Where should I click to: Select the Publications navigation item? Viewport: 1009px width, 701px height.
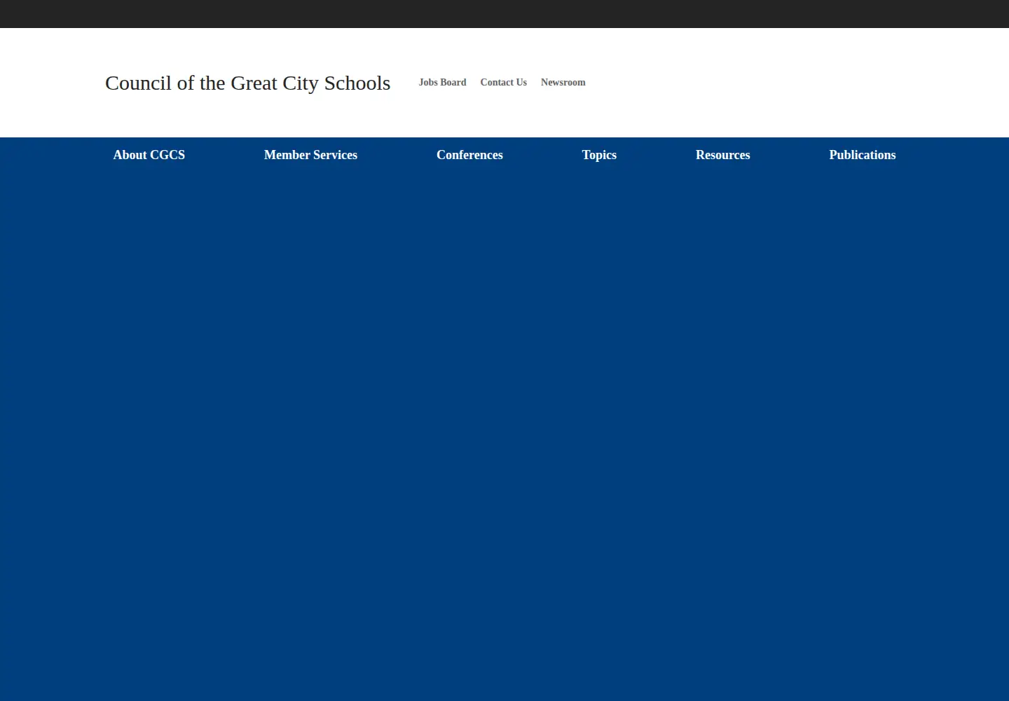click(x=862, y=155)
